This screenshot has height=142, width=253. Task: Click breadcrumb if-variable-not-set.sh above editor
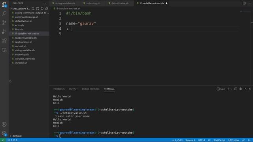pyautogui.click(x=68, y=9)
